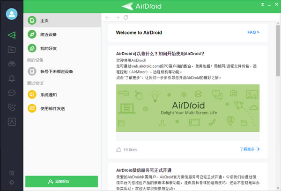The width and height of the screenshot is (281, 191).
Task: Click the AirDroid green banner image
Action: [x=188, y=108]
